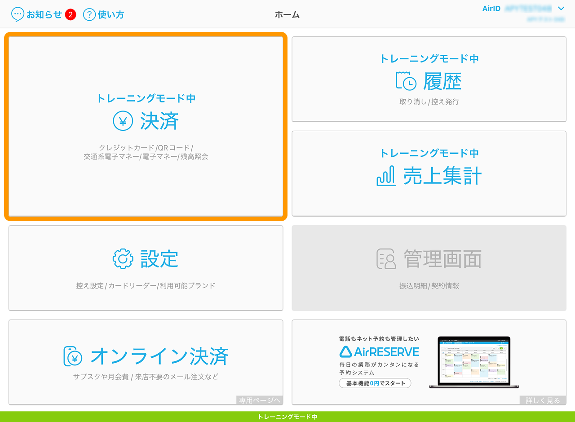Click the gear icon beside 設定
Viewport: 575px width, 422px height.
123,259
